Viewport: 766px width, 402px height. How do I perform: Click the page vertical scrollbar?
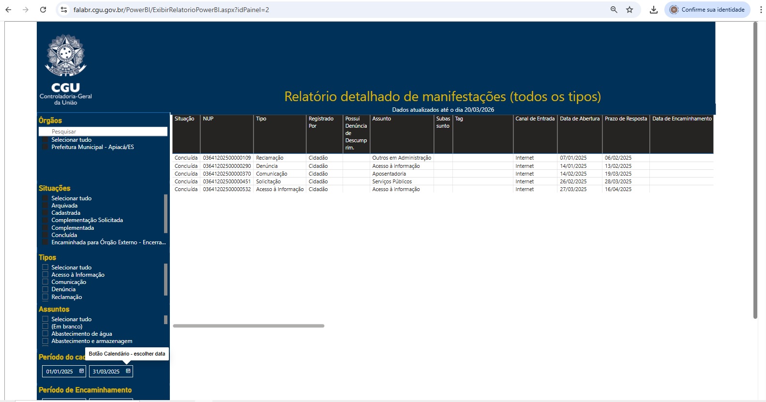click(x=755, y=170)
